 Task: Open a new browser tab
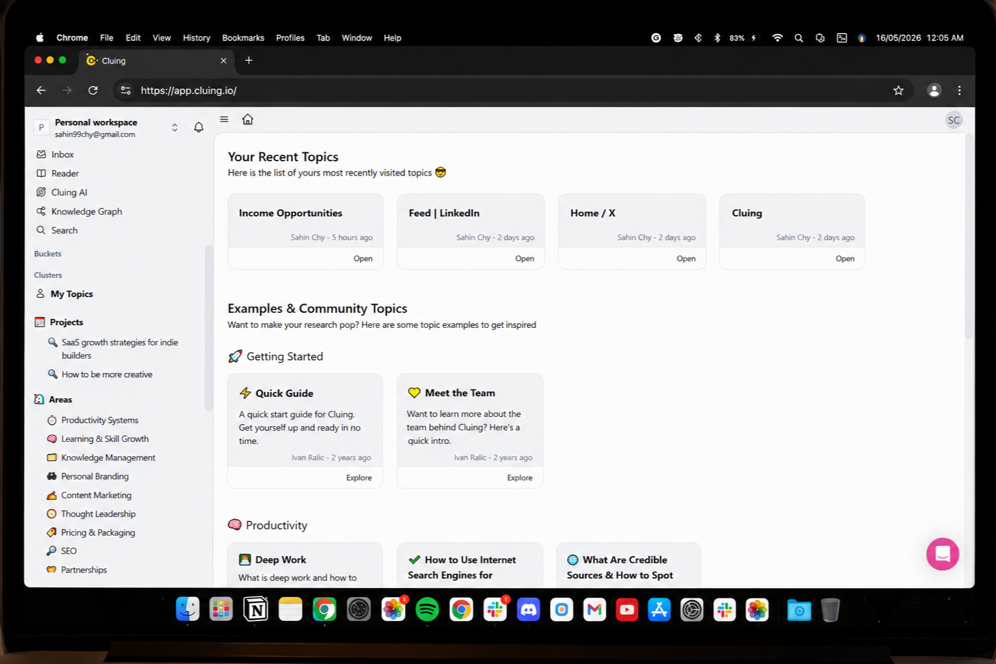point(249,60)
